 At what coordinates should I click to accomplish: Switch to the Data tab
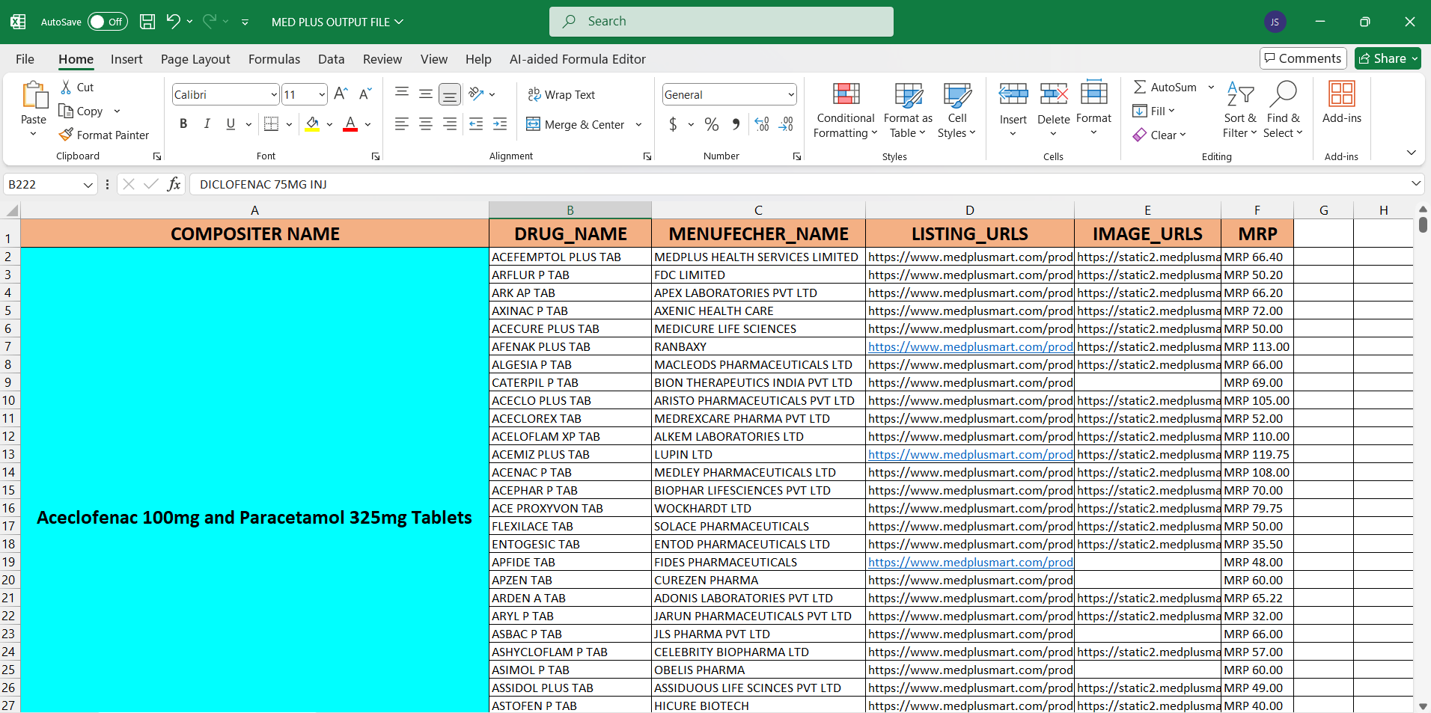point(331,59)
